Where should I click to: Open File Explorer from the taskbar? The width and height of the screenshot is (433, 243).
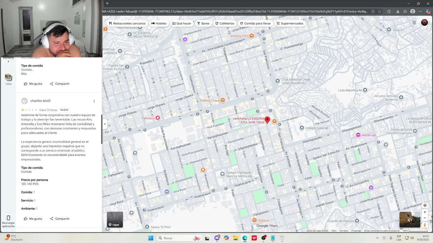(x=235, y=238)
